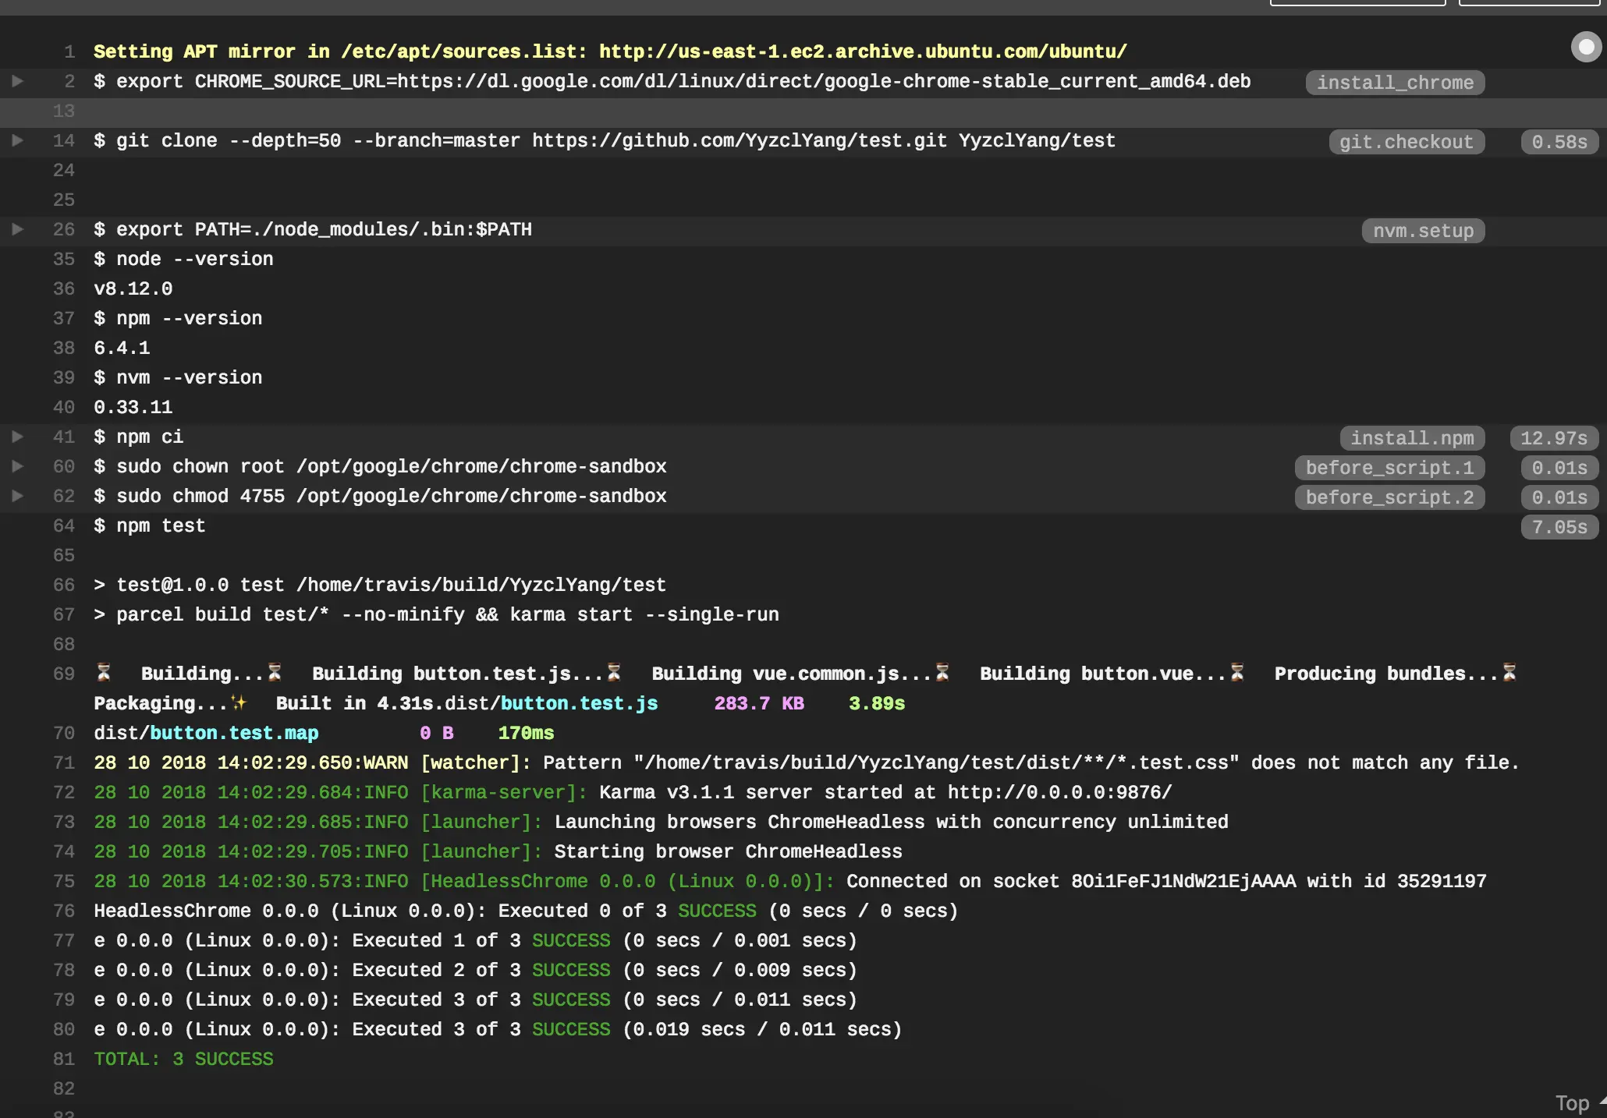Expand the sudo chown fold arrow on line 60
1607x1118 pixels.
pos(17,466)
